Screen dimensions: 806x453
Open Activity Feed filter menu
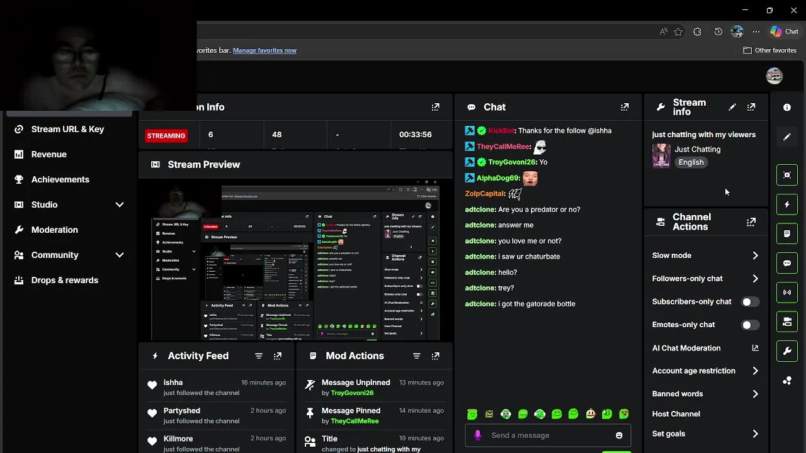click(x=259, y=356)
